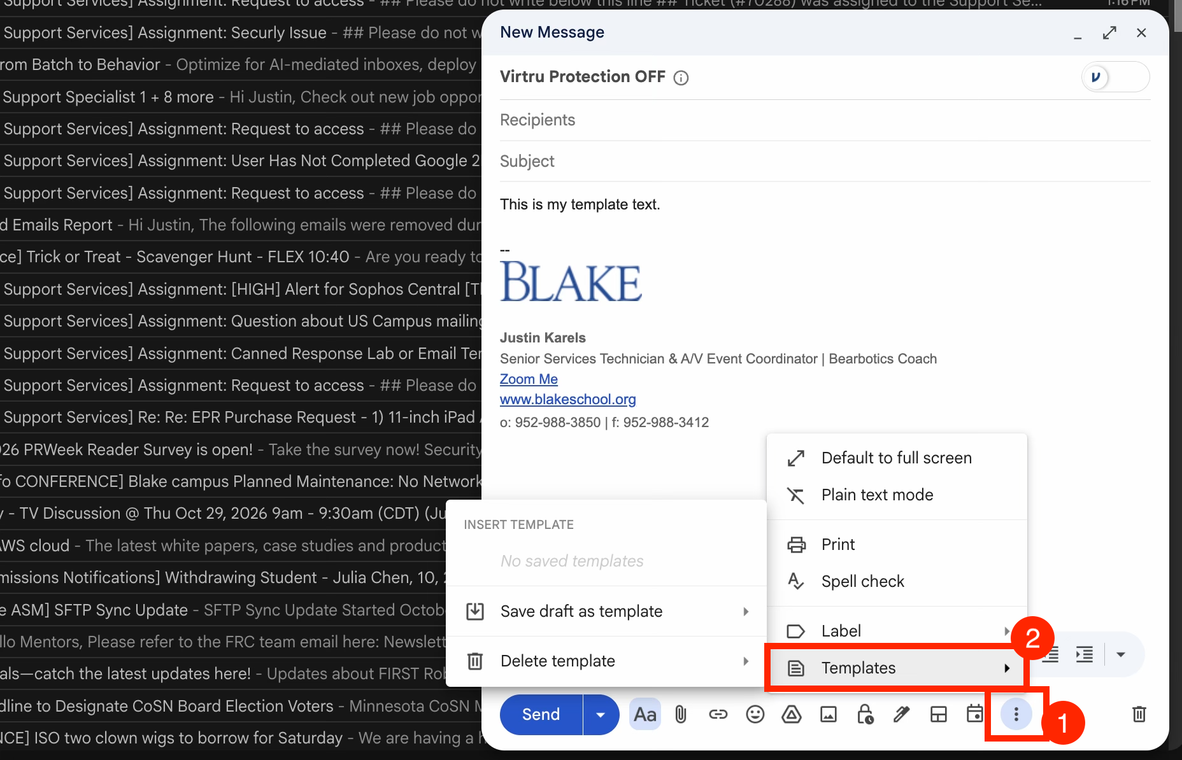This screenshot has width=1182, height=760.
Task: Insert signature with the pen icon
Action: (901, 714)
